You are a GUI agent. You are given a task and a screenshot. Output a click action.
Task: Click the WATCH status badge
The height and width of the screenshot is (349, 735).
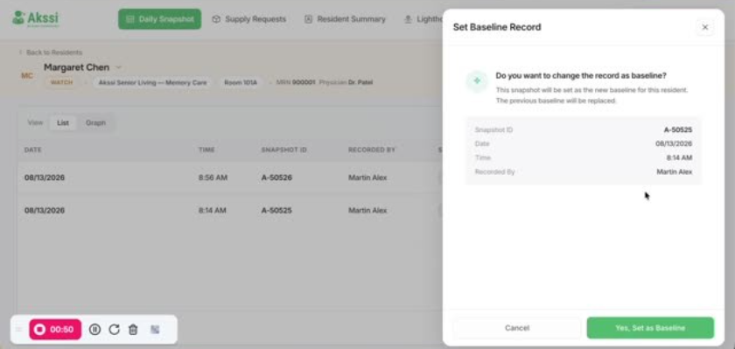[x=61, y=82]
